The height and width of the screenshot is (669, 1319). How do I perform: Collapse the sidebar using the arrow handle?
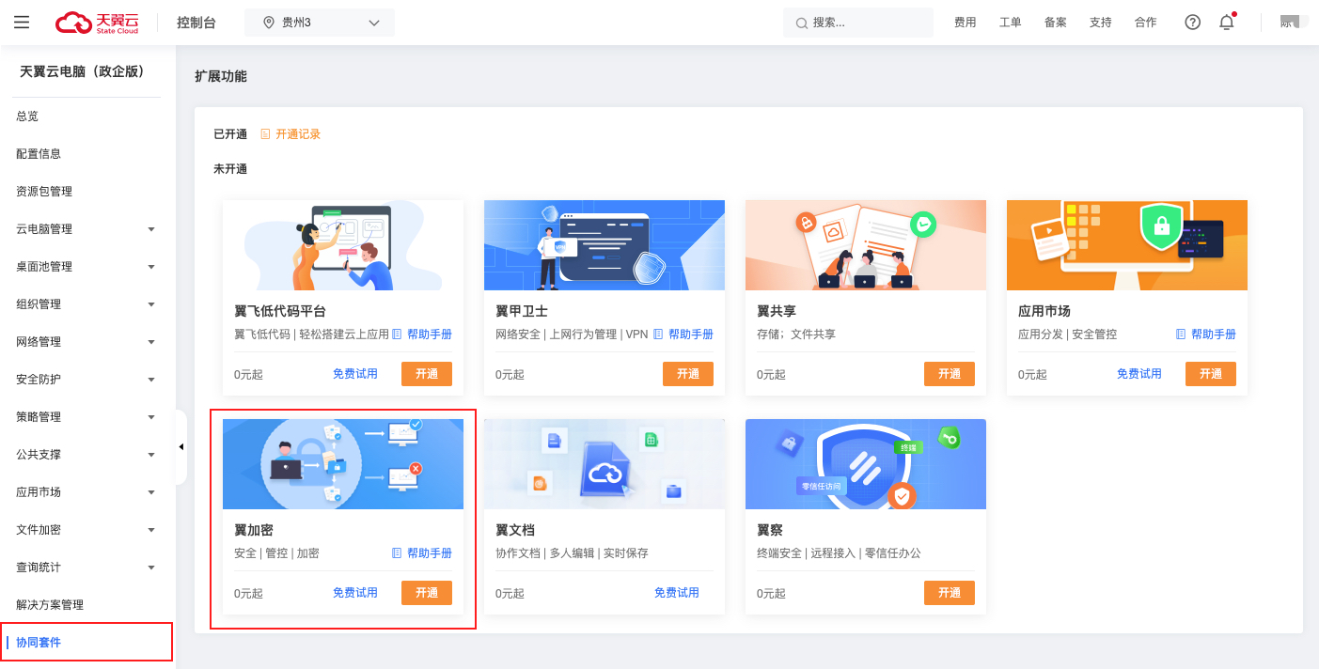pyautogui.click(x=181, y=447)
